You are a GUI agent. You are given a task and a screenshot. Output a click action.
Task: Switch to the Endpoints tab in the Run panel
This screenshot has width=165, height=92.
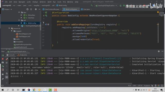(22, 55)
